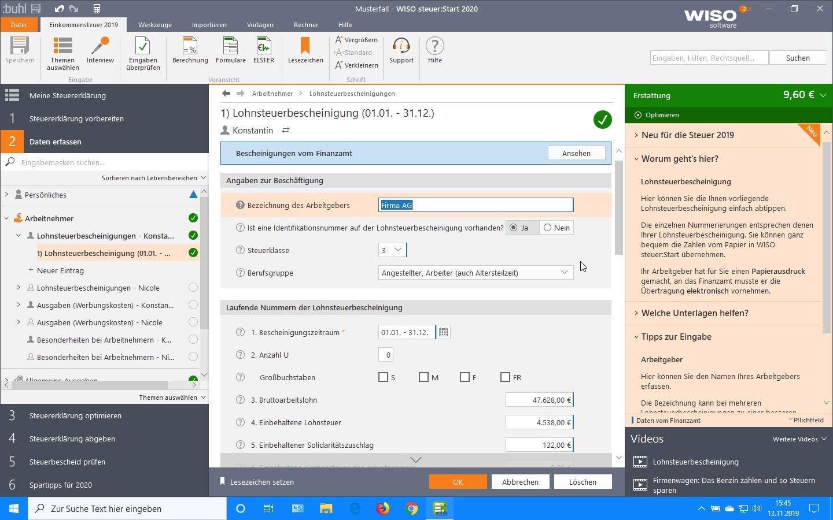Check Großbuchstabe S checkbox
This screenshot has height=520, width=833.
pos(383,377)
